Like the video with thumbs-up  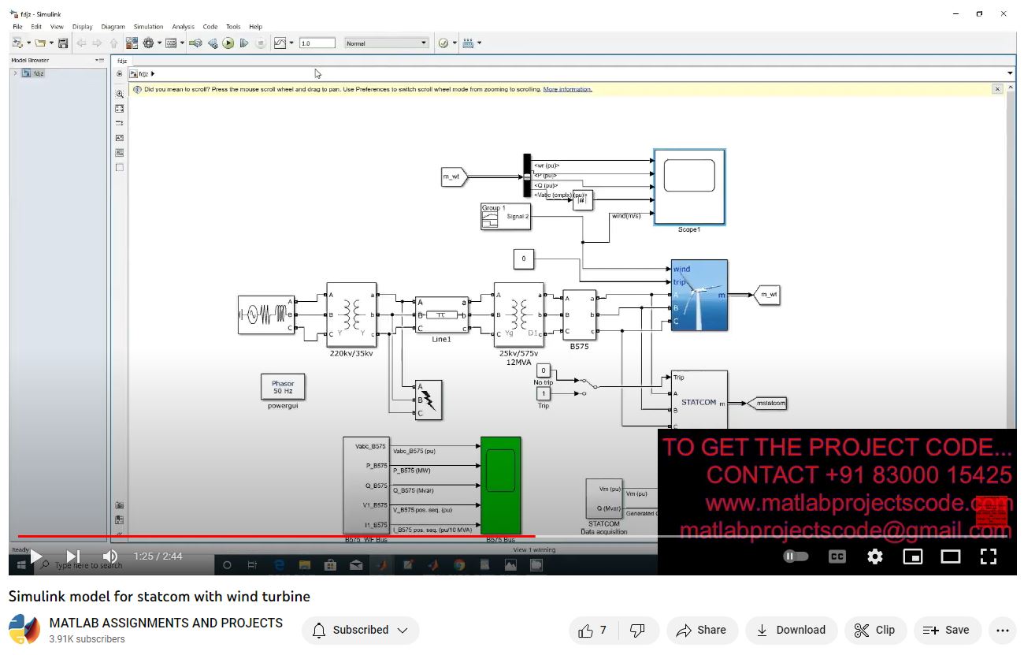(x=592, y=630)
